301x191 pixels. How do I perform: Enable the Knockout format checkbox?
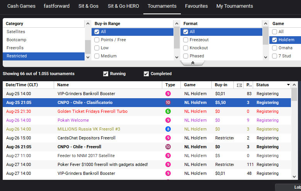tap(186, 48)
